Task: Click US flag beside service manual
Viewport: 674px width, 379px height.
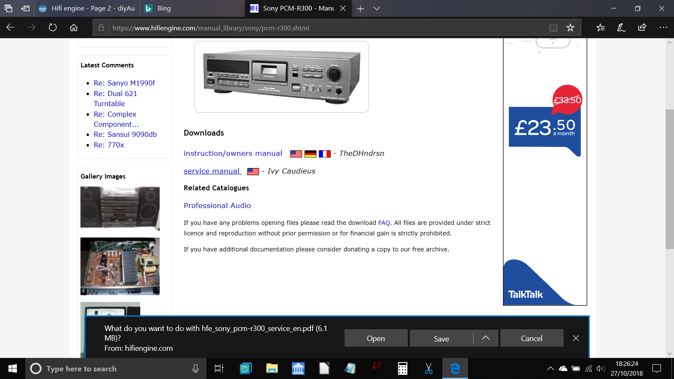Action: (253, 171)
